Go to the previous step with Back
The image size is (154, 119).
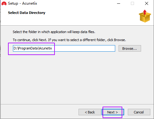[90, 112]
